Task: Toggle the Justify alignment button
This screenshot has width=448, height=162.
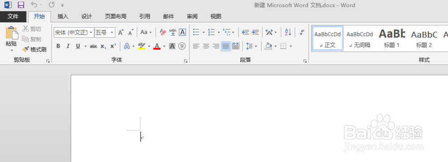Action: click(x=226, y=46)
